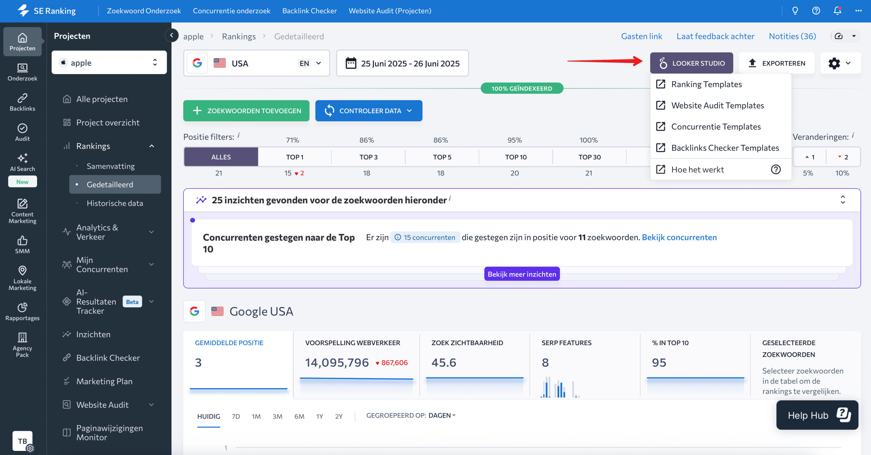Collapse the Rankings menu section
871x455 pixels.
(152, 146)
